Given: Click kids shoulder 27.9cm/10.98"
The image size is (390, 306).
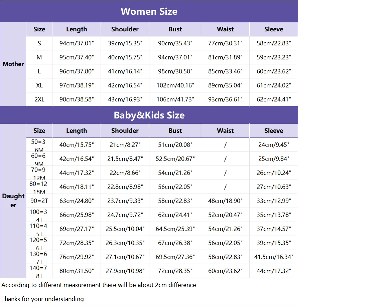Looking at the screenshot, I should [x=125, y=271].
